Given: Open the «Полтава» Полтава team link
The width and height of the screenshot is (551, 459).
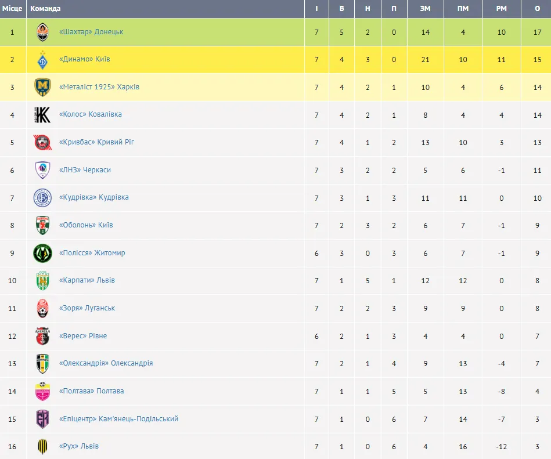Looking at the screenshot, I should [92, 391].
